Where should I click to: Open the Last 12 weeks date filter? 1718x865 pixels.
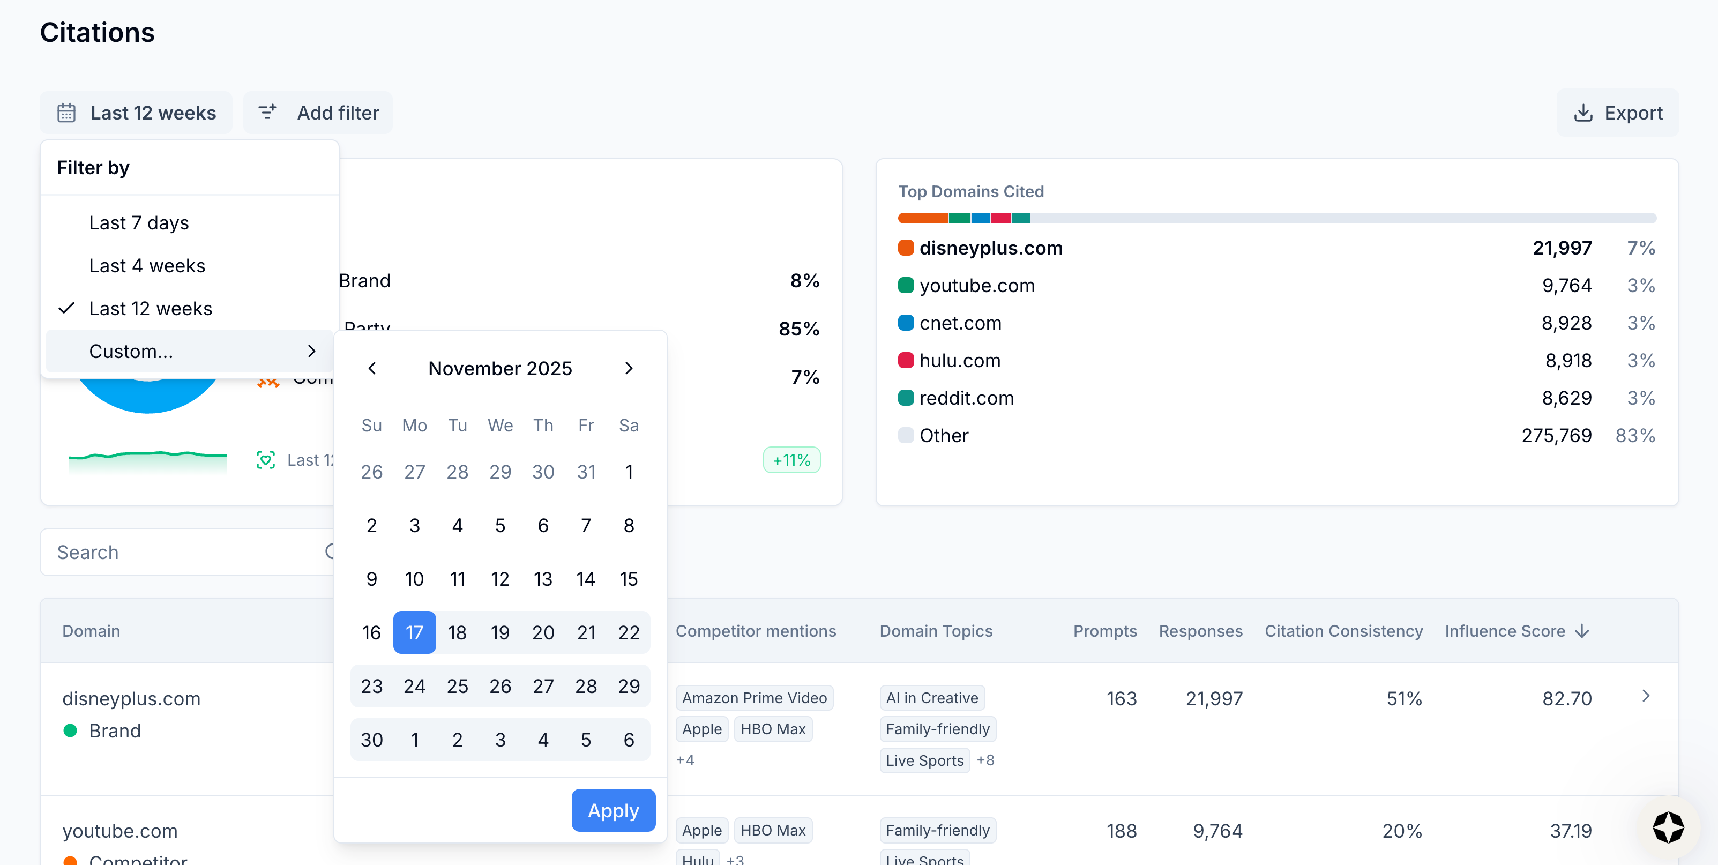[136, 113]
